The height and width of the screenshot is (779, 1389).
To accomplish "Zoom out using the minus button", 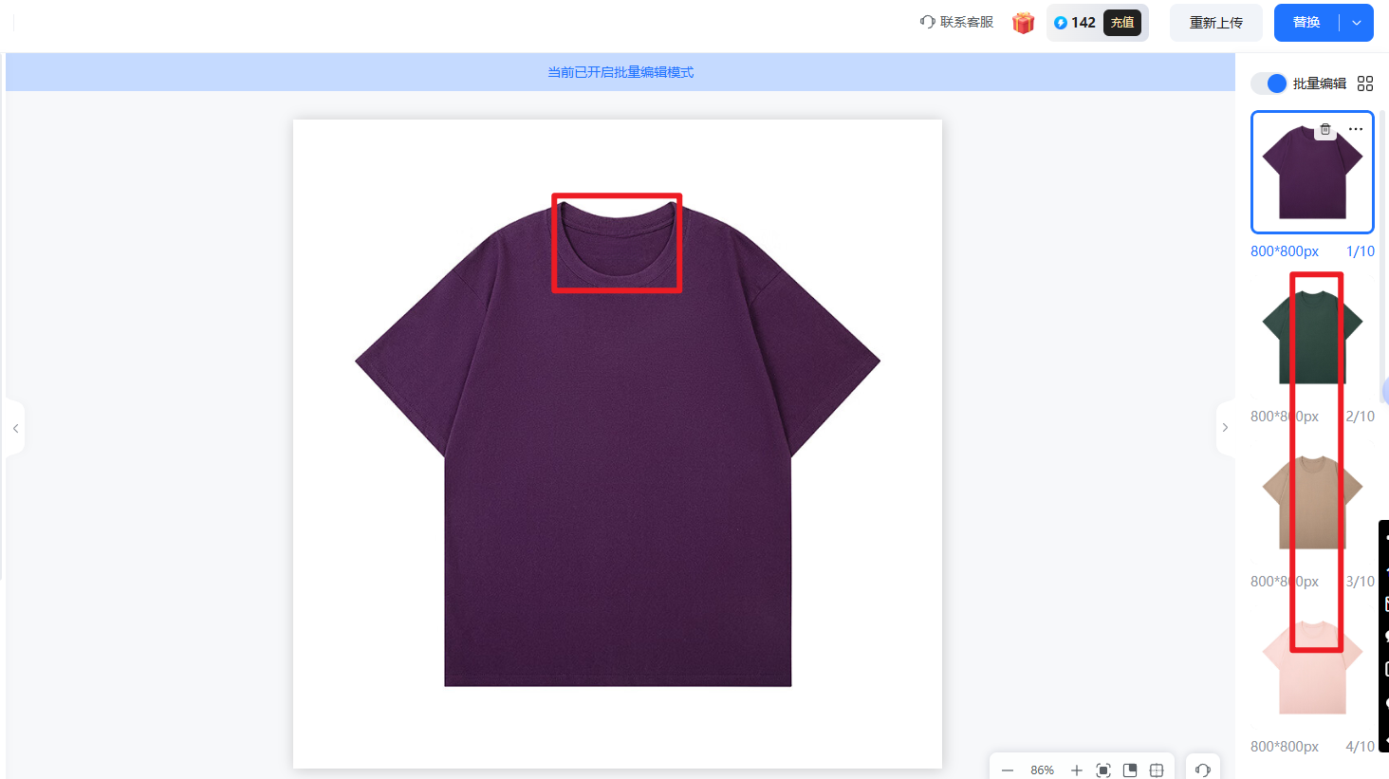I will tap(1008, 770).
